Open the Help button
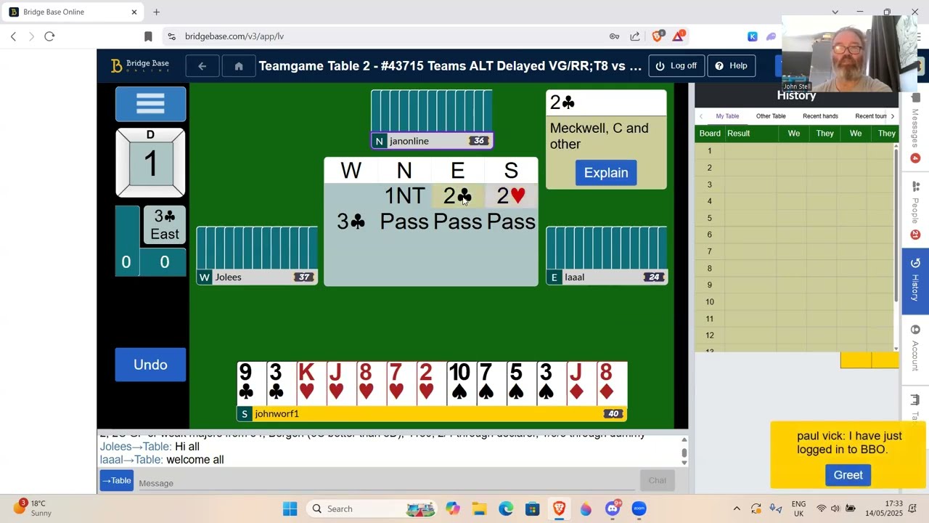Viewport: 929px width, 523px height. coord(731,66)
